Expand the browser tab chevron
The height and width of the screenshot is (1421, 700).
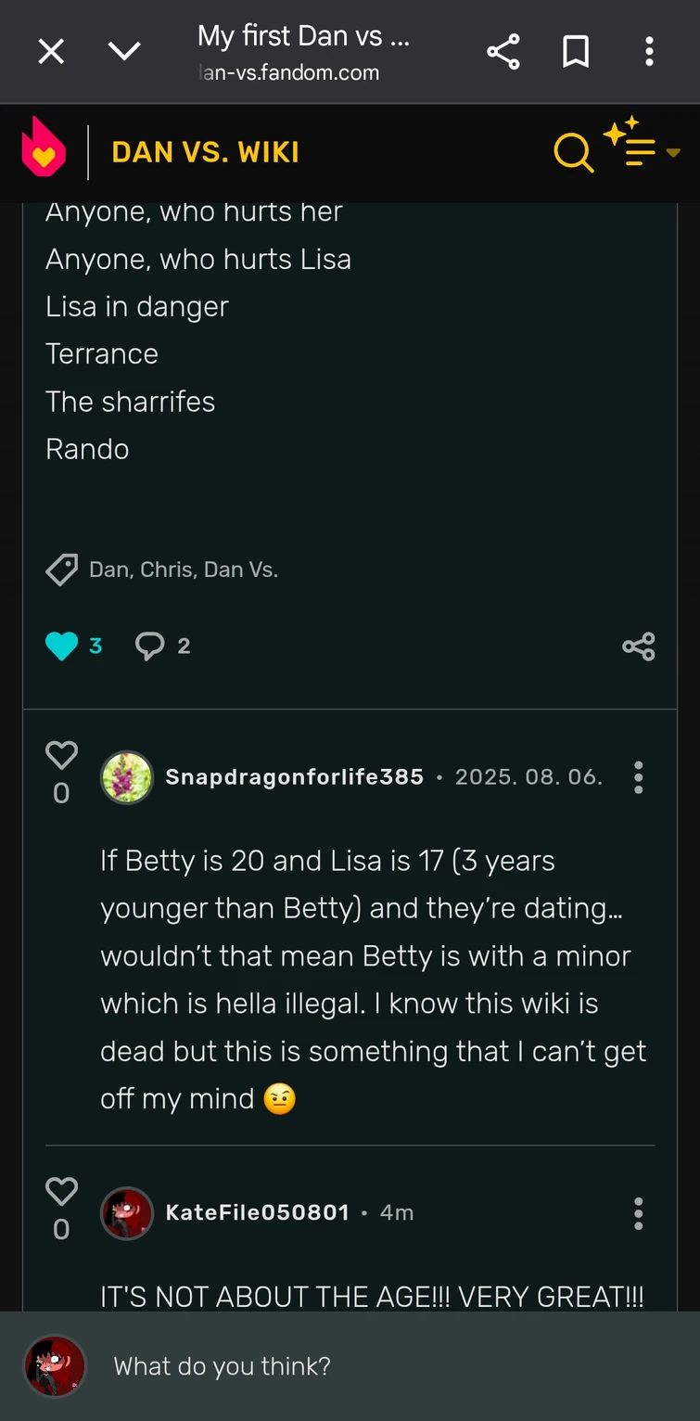(x=124, y=52)
